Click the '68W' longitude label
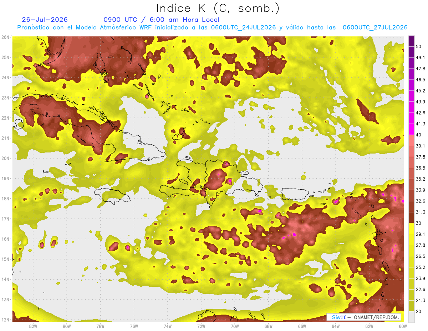Viewport: 428px width, 331px height. 269,326
